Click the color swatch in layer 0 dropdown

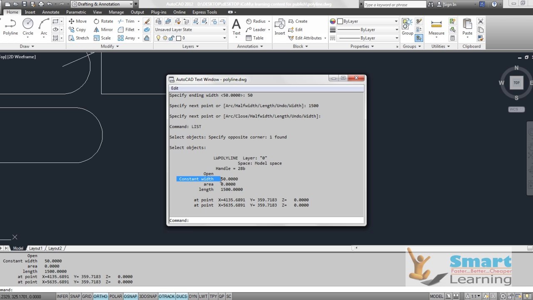(179, 38)
